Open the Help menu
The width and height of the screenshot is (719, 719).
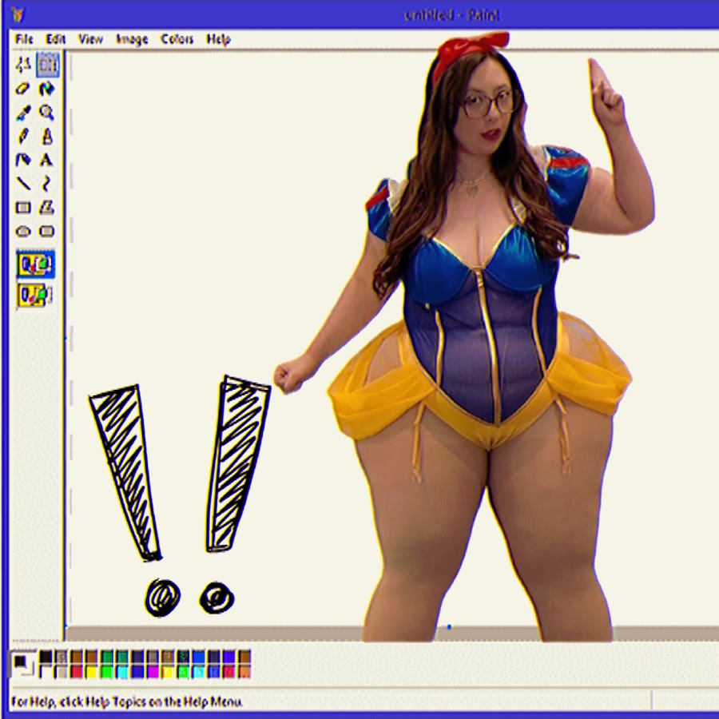coord(218,39)
